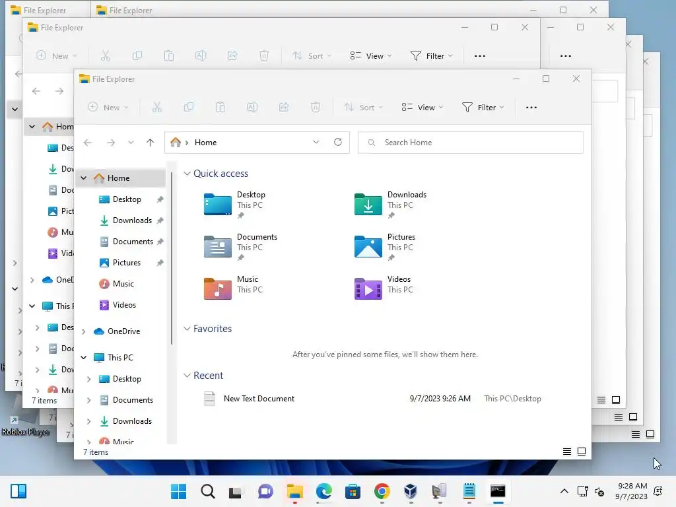Go back using the Back arrow in front window
This screenshot has width=676, height=507.
pos(88,143)
